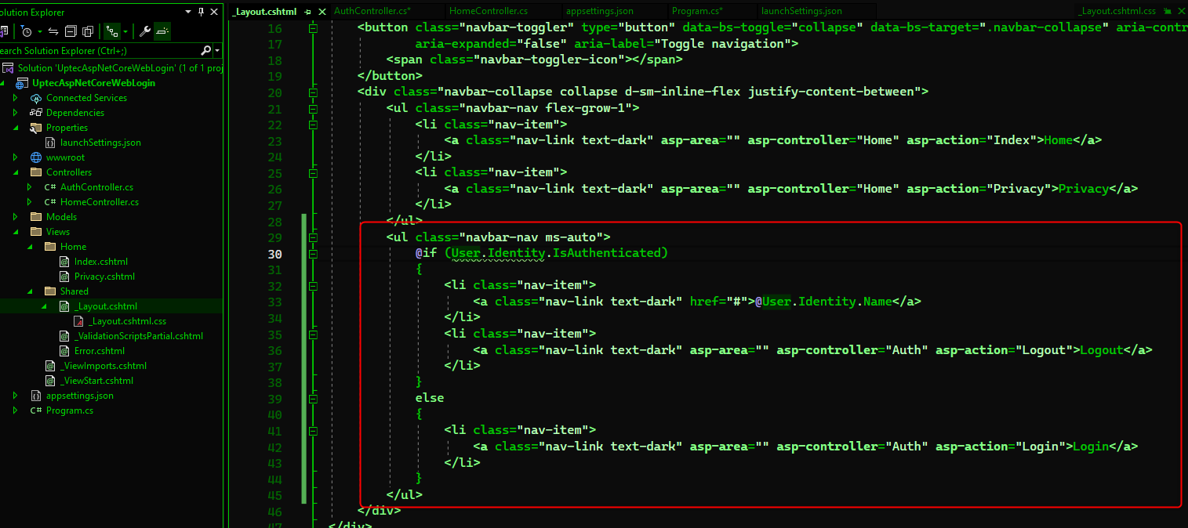Collapse the code block at line 29
1188x528 pixels.
click(314, 237)
